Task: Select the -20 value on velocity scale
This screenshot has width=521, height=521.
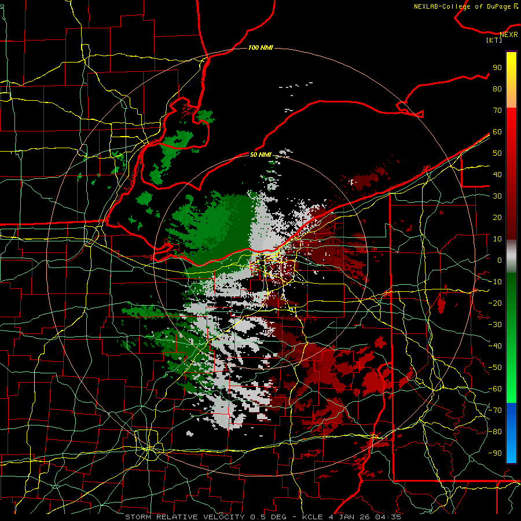Action: click(495, 303)
